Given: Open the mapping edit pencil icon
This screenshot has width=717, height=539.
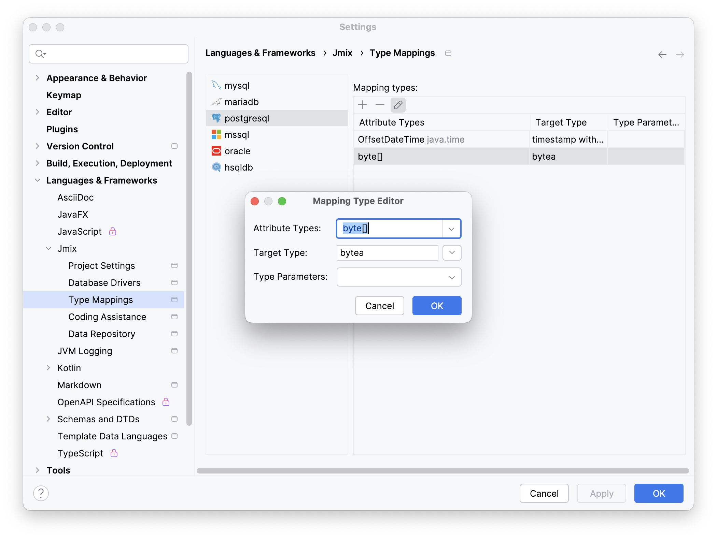Looking at the screenshot, I should (x=398, y=105).
